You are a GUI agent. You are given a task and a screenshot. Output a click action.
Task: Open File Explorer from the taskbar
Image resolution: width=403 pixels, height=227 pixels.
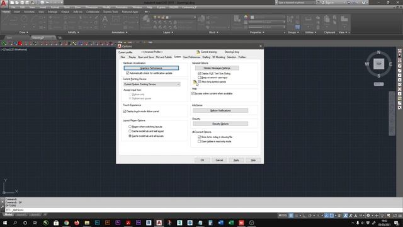pyautogui.click(x=87, y=223)
